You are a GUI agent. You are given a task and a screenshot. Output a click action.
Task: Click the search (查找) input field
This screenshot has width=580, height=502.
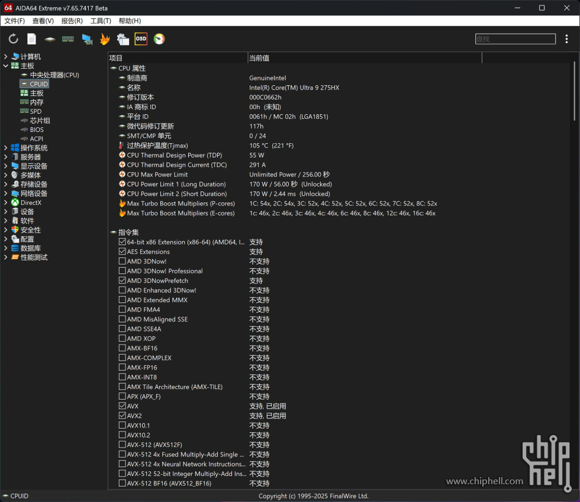tap(515, 39)
